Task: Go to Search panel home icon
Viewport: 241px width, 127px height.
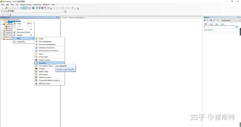Action: pyautogui.click(x=211, y=20)
